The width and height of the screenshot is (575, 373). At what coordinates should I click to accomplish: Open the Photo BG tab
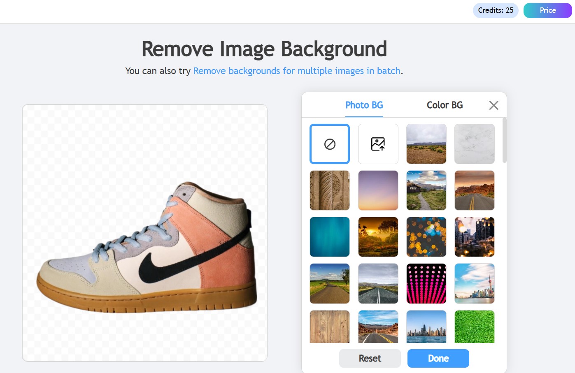pyautogui.click(x=364, y=105)
